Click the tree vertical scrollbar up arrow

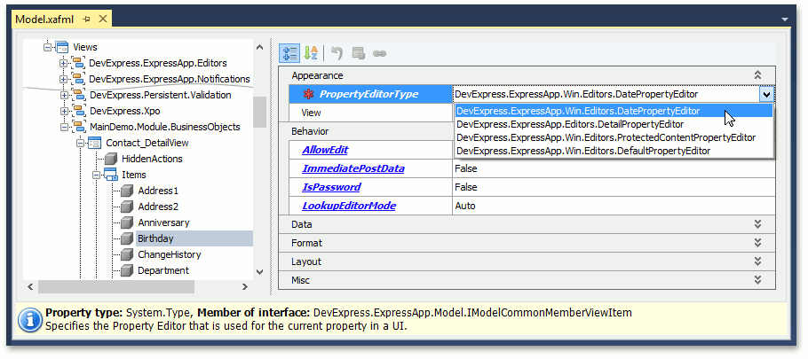click(x=259, y=47)
